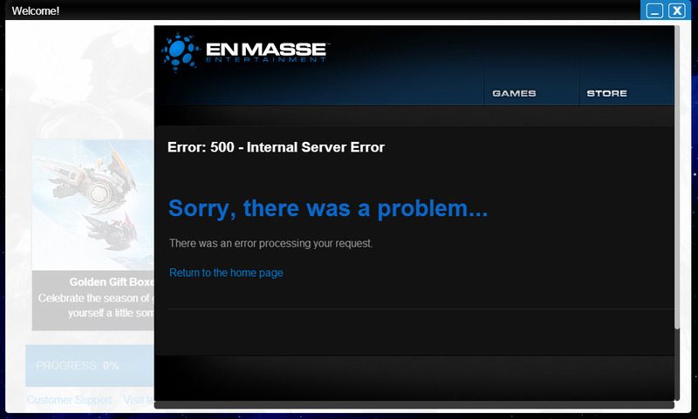Screen dimensions: 698x419
Task: Click the PROGRESS 0% download bar
Action: 90,365
